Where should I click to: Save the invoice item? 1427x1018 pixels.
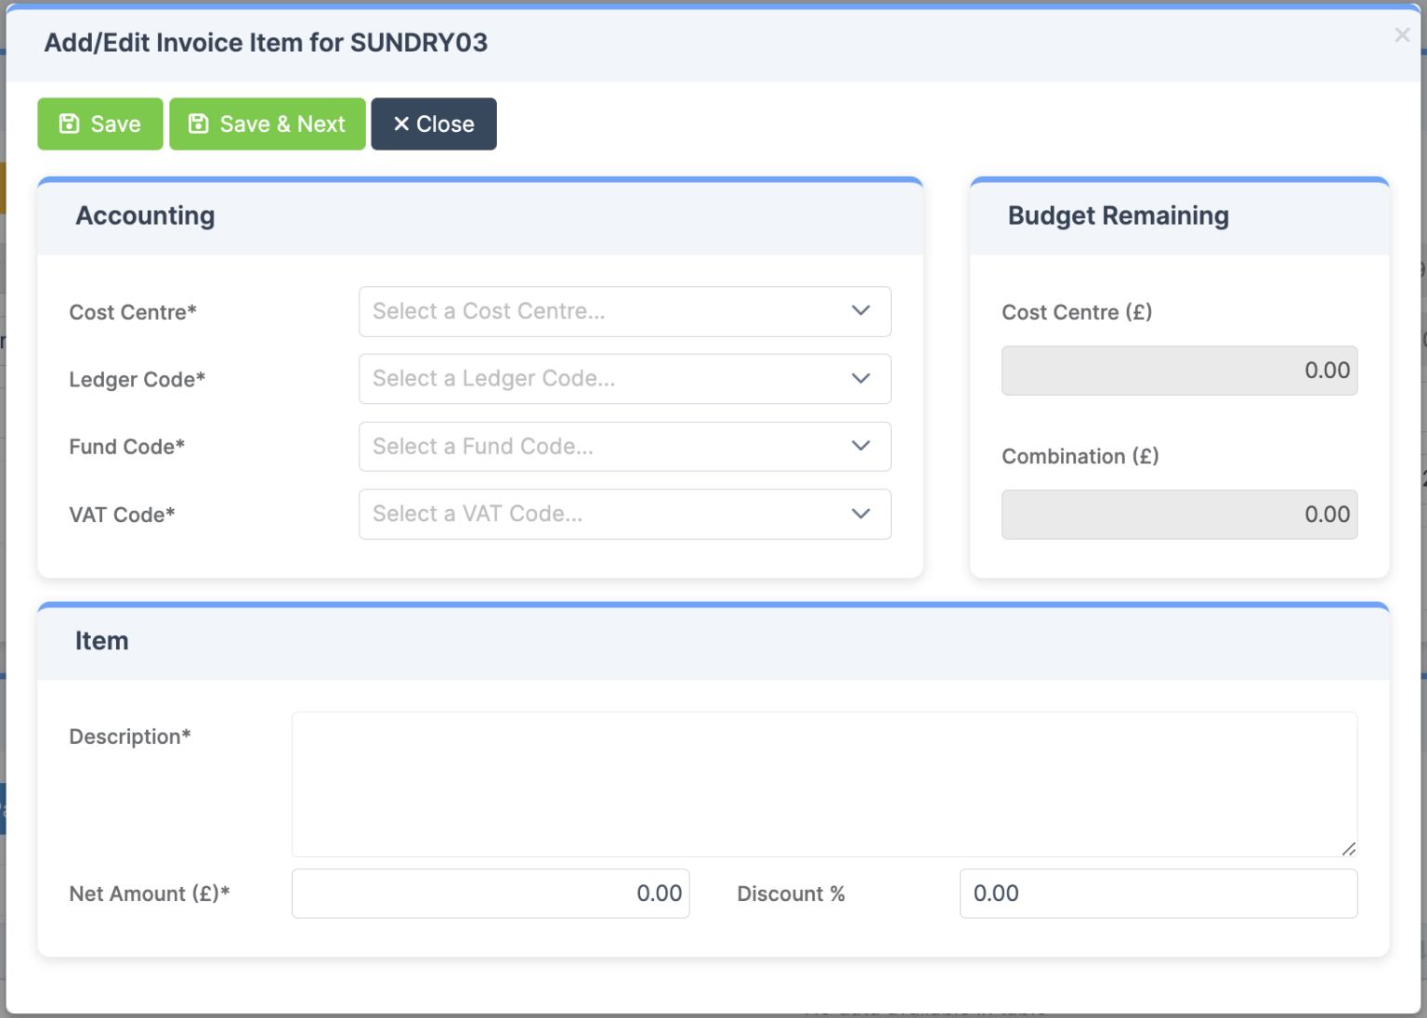pyautogui.click(x=99, y=124)
